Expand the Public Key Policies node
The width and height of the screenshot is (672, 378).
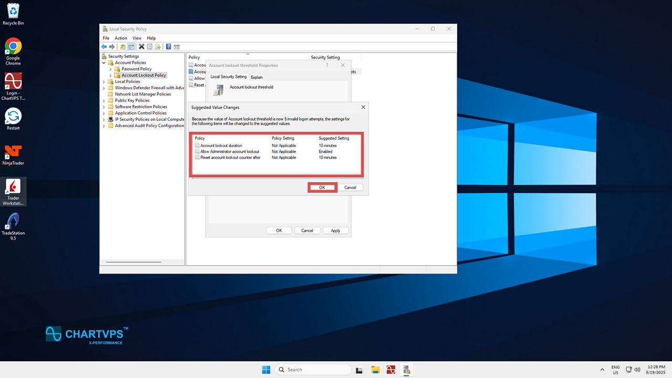click(x=104, y=101)
